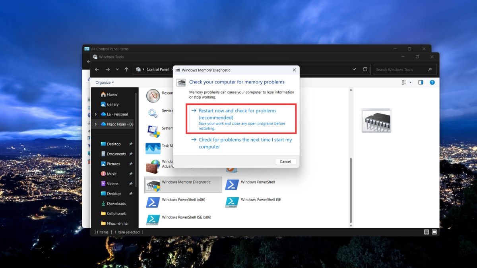Select Windows Memory Diagnostic item
Image resolution: width=477 pixels, height=268 pixels.
pyautogui.click(x=183, y=185)
